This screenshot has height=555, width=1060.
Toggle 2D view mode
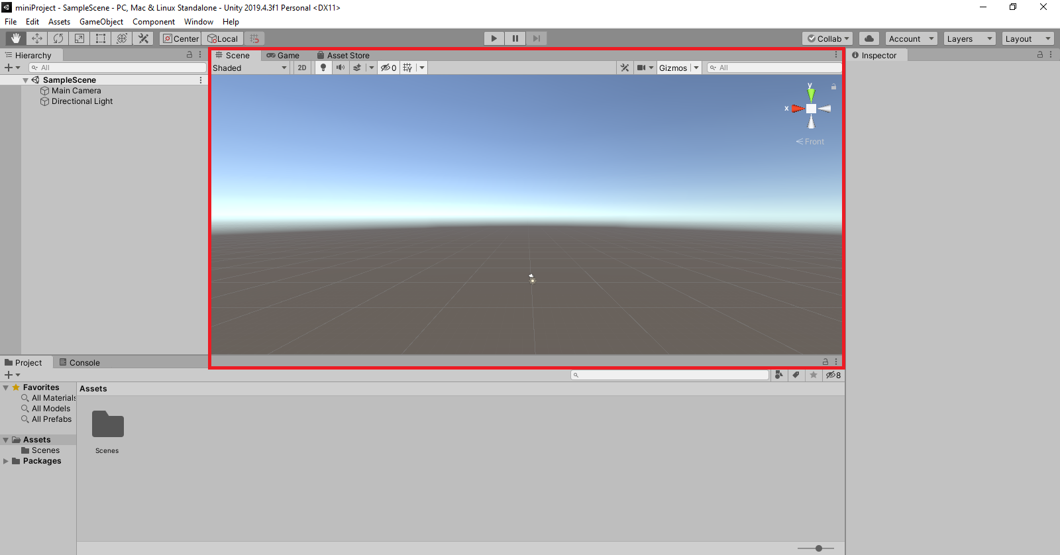click(x=302, y=68)
